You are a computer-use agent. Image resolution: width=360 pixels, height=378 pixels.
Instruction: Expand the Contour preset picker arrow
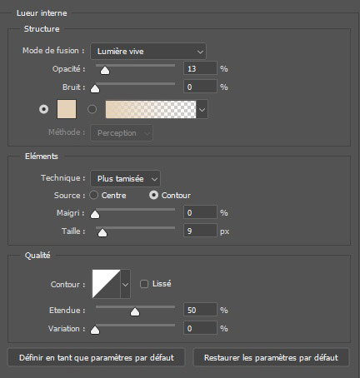[x=126, y=284]
